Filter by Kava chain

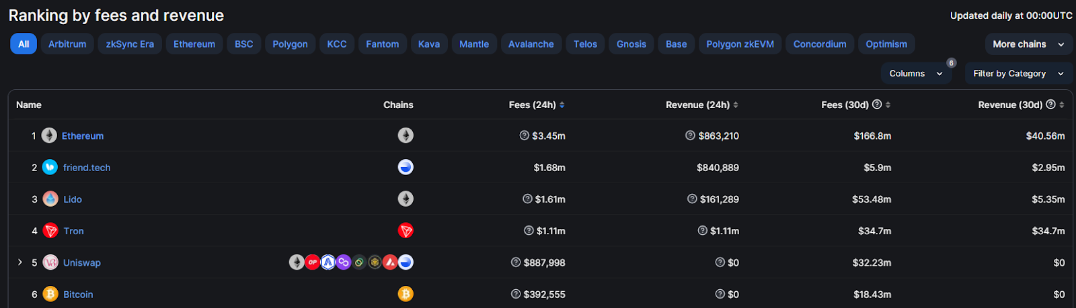(429, 44)
